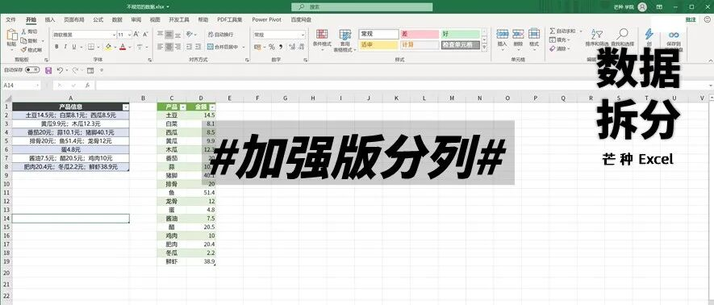Click the 填充 fill button

(560, 40)
